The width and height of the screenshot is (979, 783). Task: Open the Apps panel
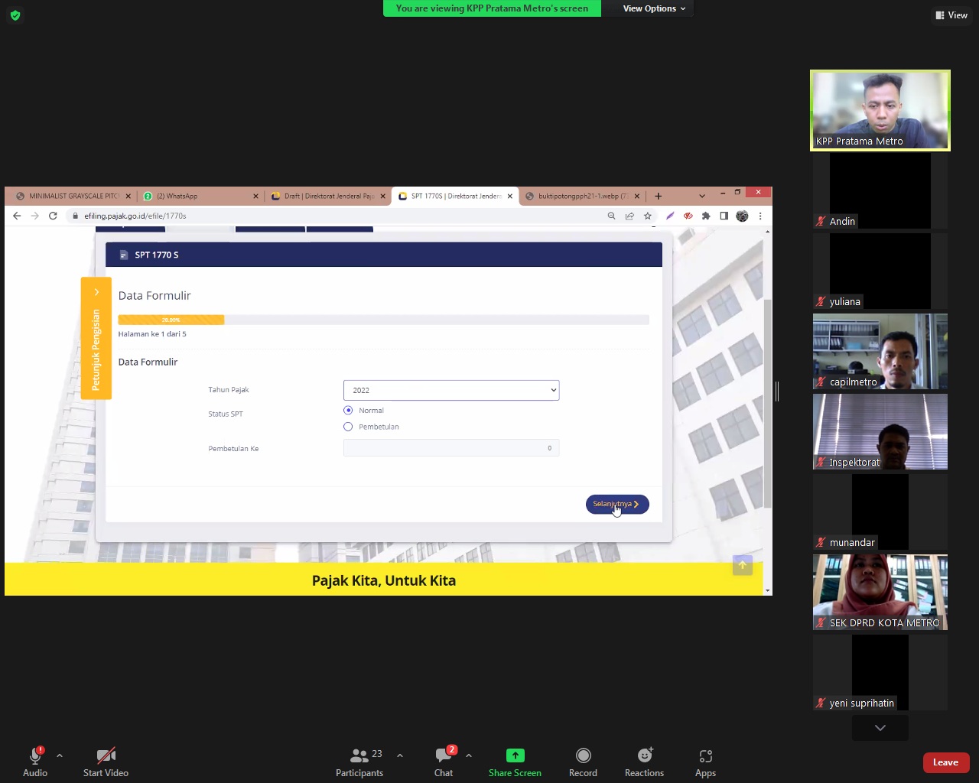(705, 755)
